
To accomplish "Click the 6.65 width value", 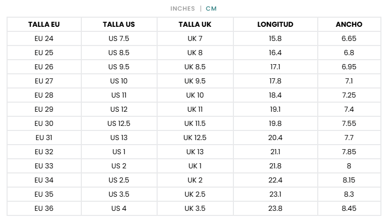I will tap(349, 38).
